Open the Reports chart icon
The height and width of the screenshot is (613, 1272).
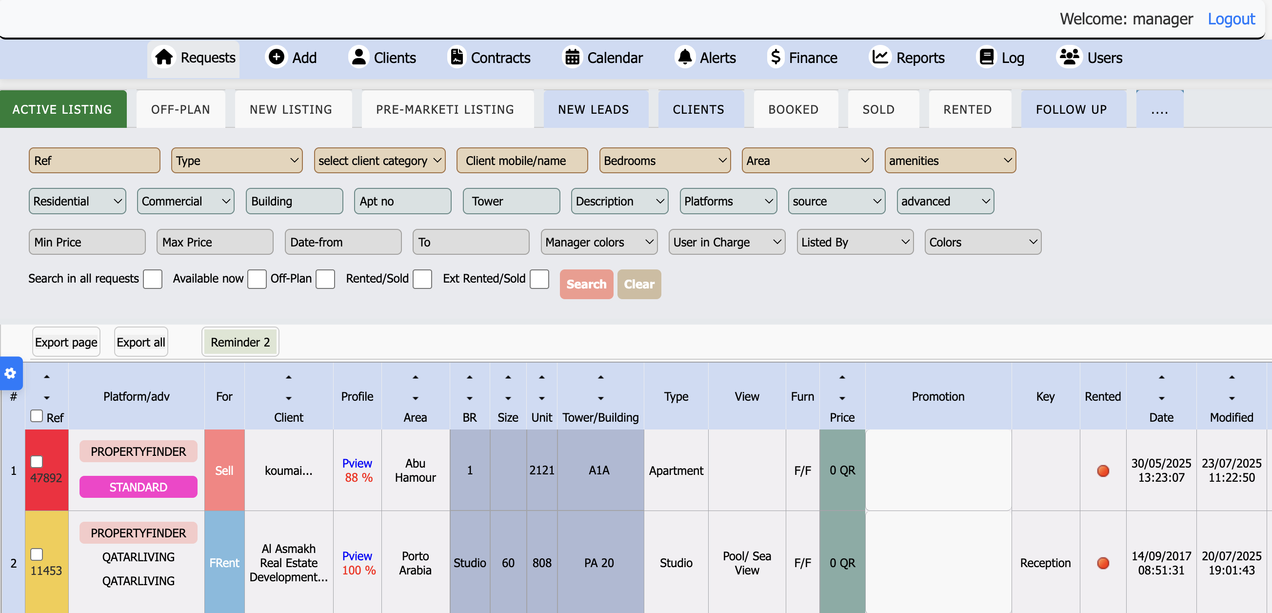point(880,57)
